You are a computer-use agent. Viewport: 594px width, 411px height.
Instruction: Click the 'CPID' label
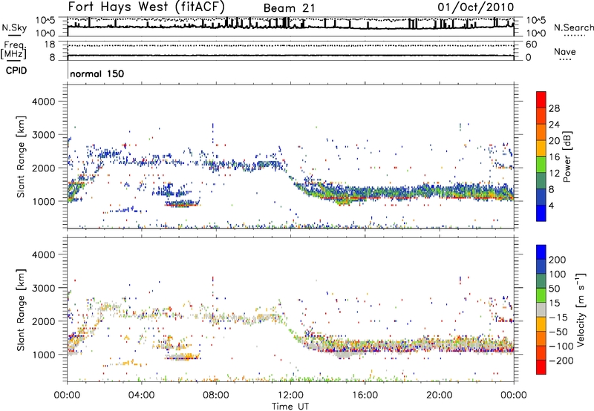click(x=16, y=70)
